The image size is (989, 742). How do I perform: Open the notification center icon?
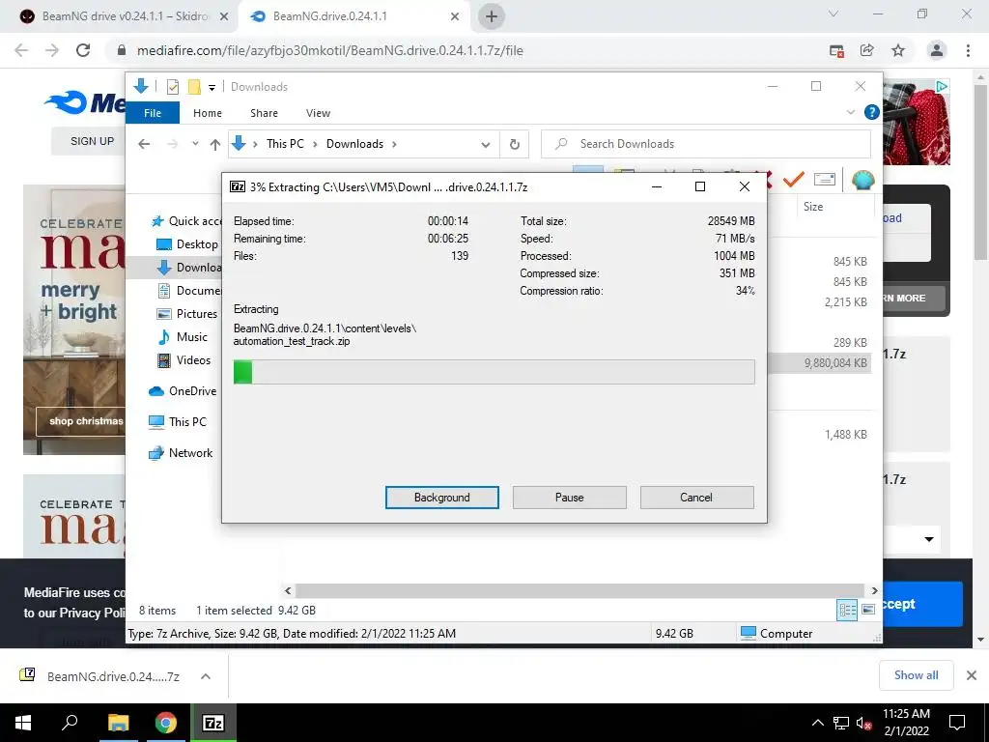coord(957,723)
